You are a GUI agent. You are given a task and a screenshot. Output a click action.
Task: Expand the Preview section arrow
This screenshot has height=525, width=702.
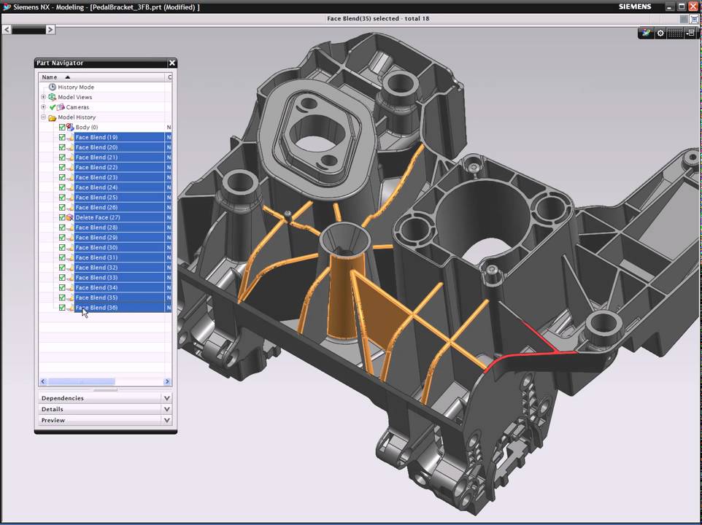pyautogui.click(x=167, y=420)
